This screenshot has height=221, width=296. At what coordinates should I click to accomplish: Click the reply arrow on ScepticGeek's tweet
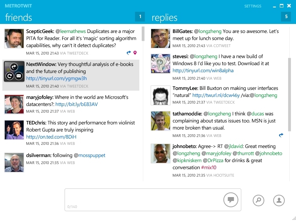[129, 53]
